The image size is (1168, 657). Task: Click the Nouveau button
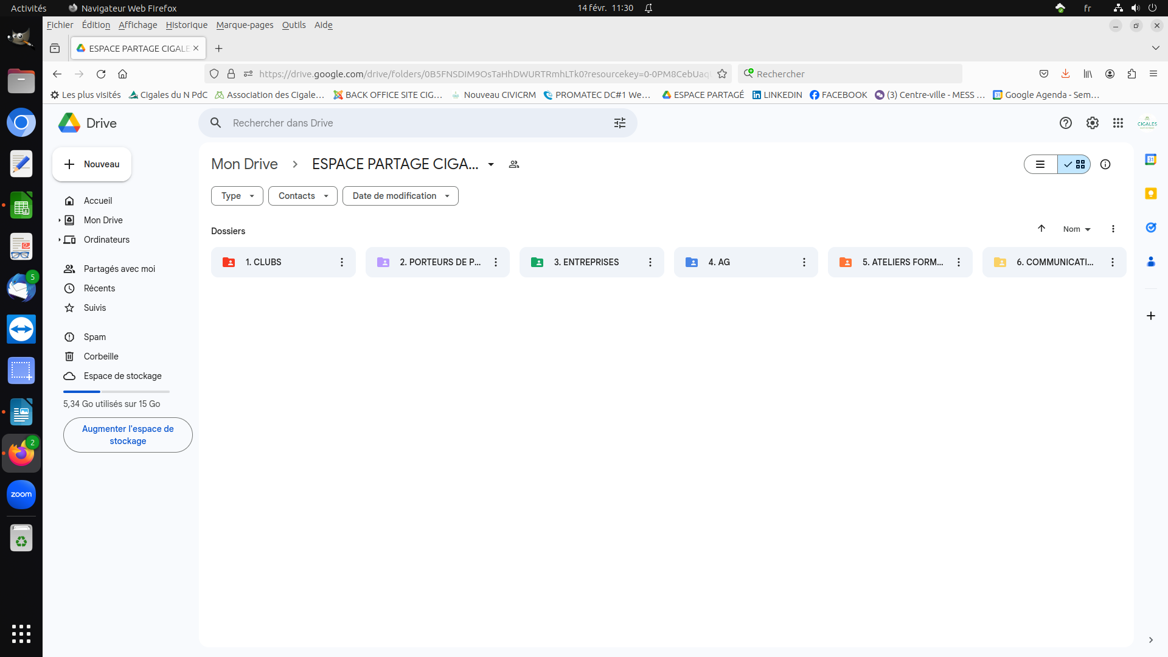pyautogui.click(x=92, y=164)
